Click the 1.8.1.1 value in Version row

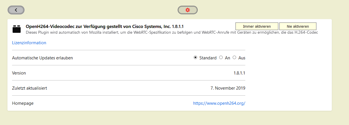(x=239, y=73)
